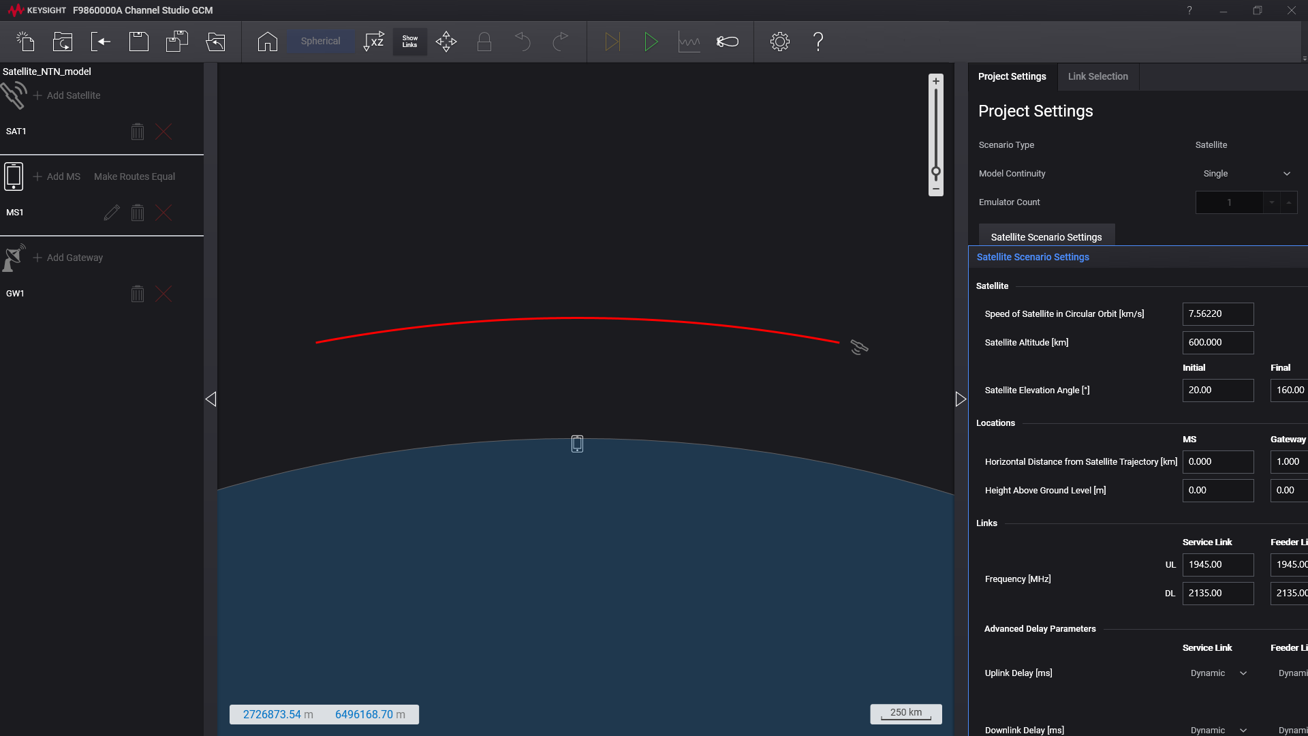Switch to the Link Selection tab

(x=1097, y=76)
